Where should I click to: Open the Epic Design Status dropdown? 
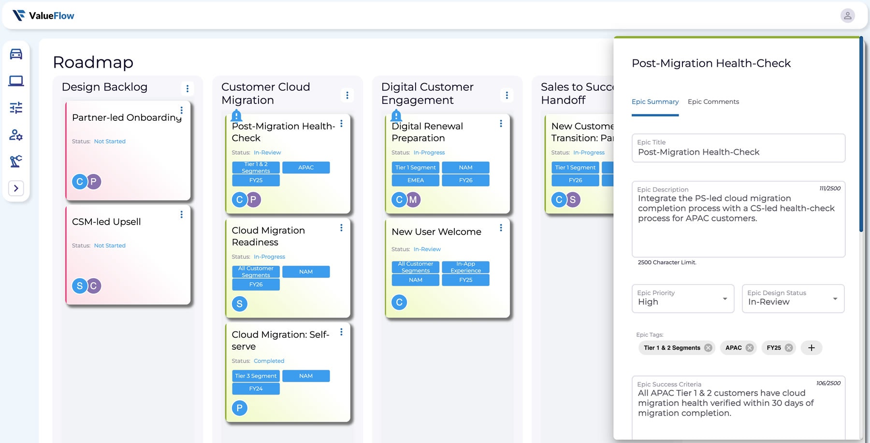793,299
